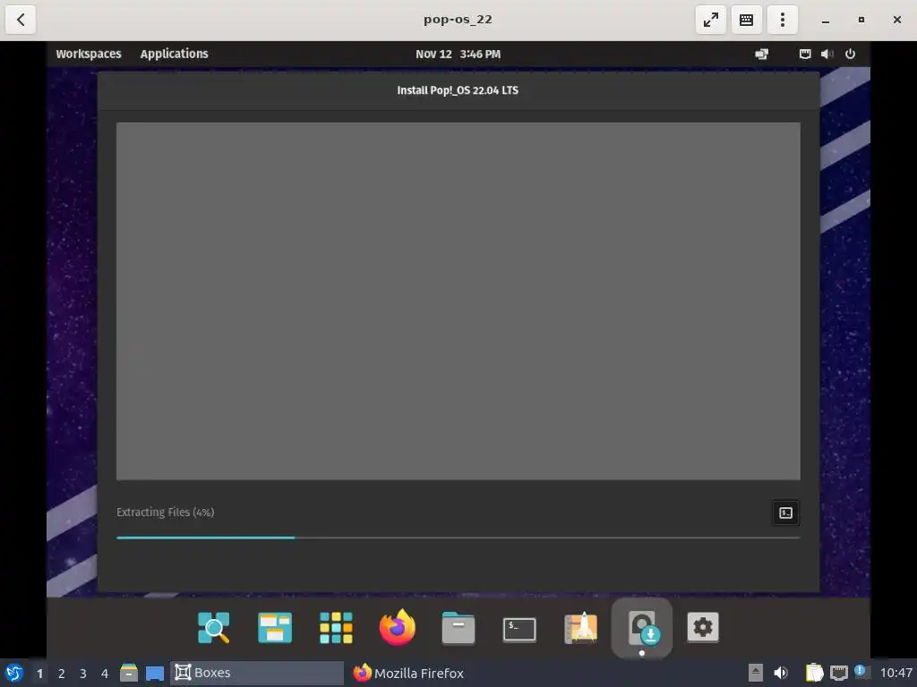Click the host network monitor tray icon
The width and height of the screenshot is (917, 687).
point(838,673)
